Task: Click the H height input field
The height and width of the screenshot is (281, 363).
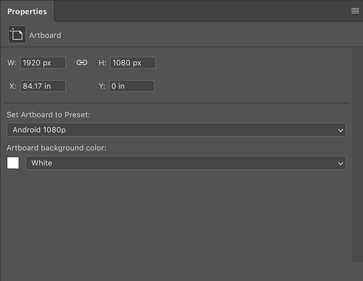Action: [x=133, y=63]
